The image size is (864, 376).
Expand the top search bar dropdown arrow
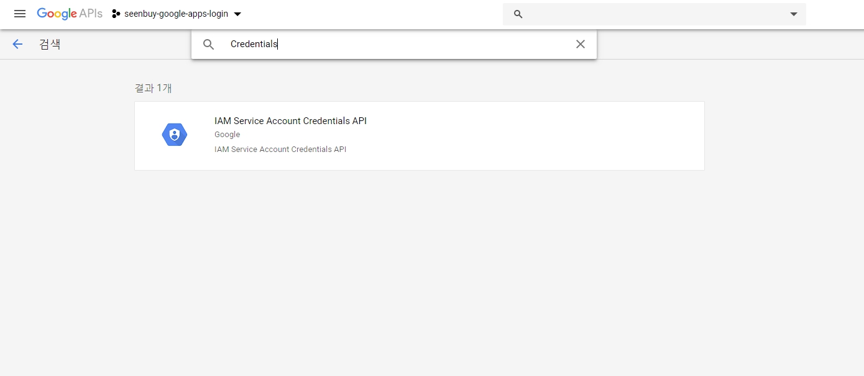point(793,14)
